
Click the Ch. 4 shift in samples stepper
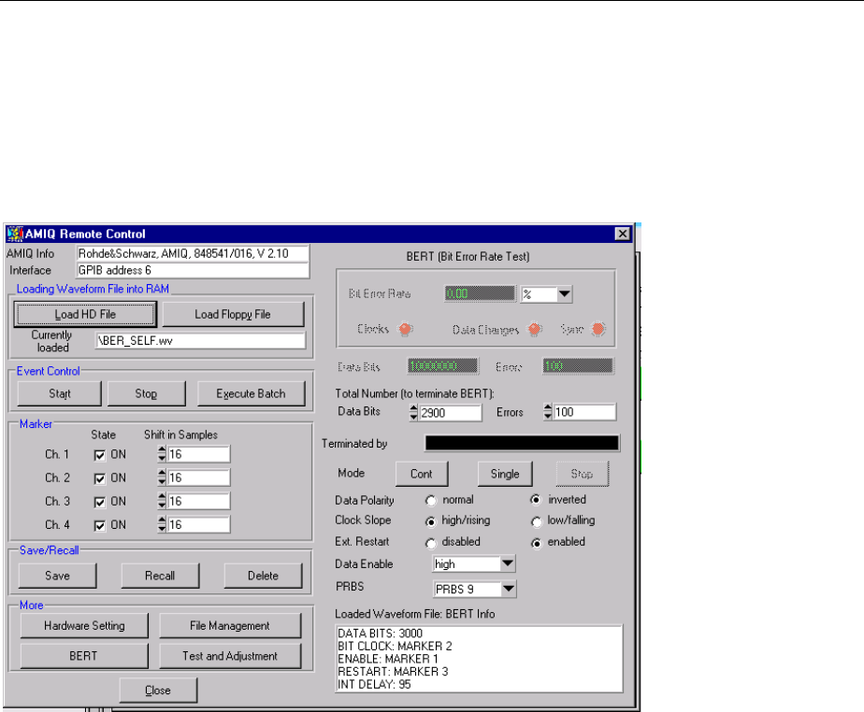[x=162, y=524]
